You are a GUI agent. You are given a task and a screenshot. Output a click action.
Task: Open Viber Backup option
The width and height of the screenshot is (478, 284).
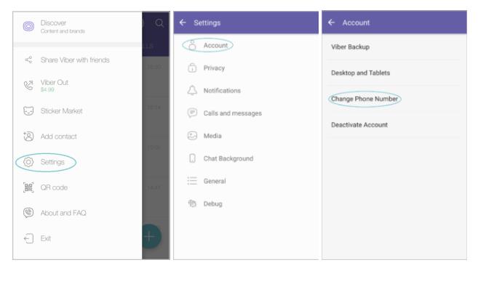[x=350, y=47]
